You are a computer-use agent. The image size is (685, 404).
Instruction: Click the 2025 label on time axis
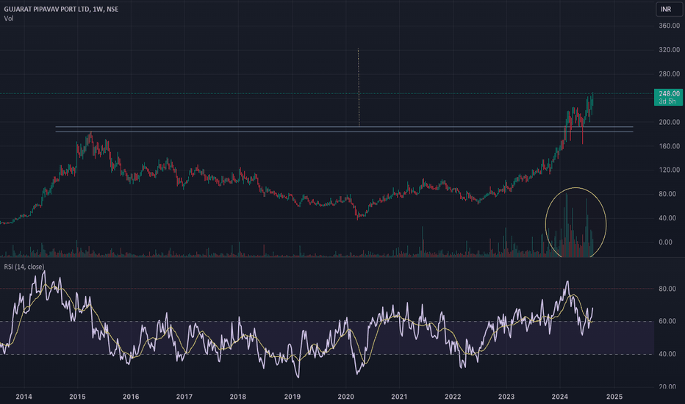[x=614, y=397]
